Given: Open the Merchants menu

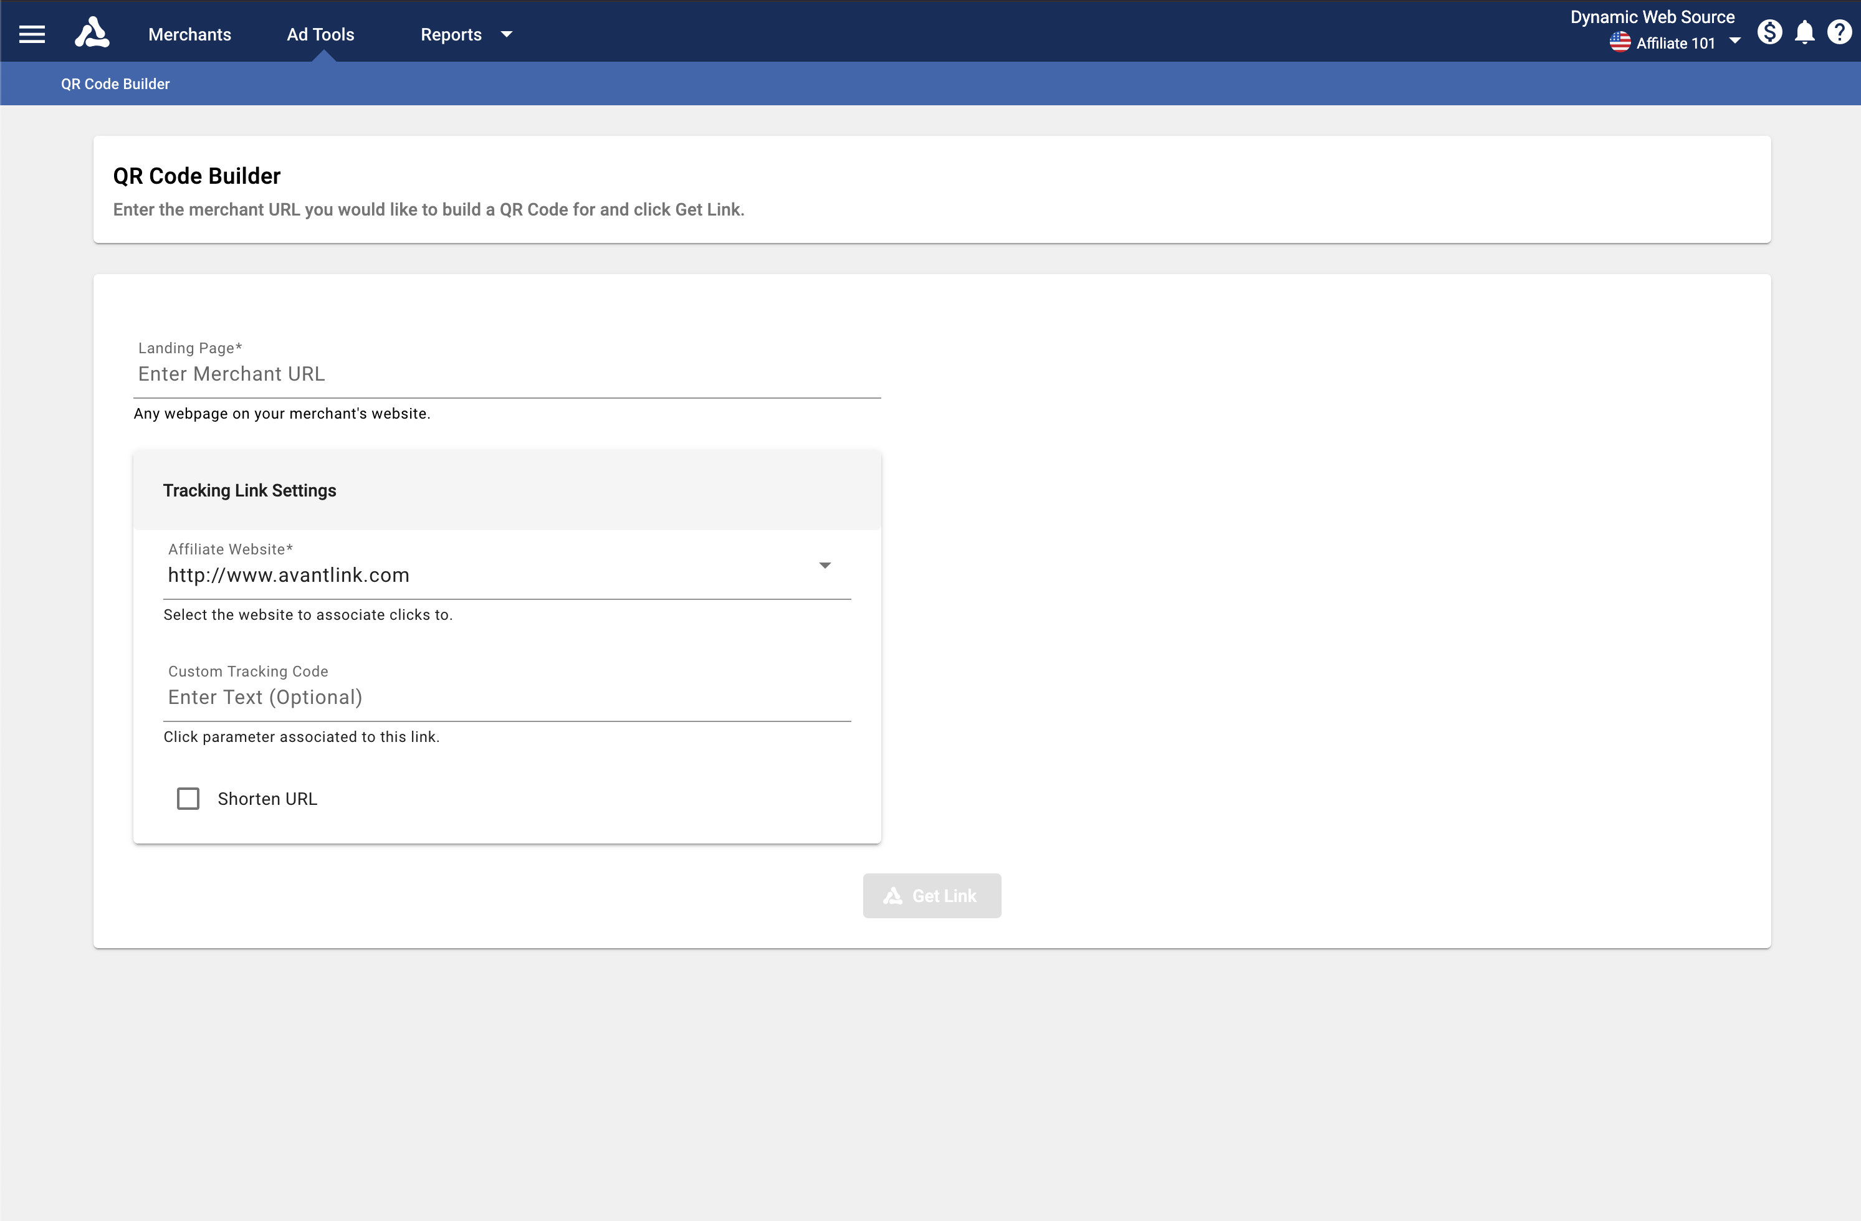Looking at the screenshot, I should (190, 34).
